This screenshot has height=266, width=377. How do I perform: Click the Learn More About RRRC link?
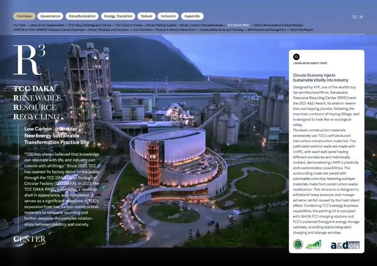coord(310,63)
